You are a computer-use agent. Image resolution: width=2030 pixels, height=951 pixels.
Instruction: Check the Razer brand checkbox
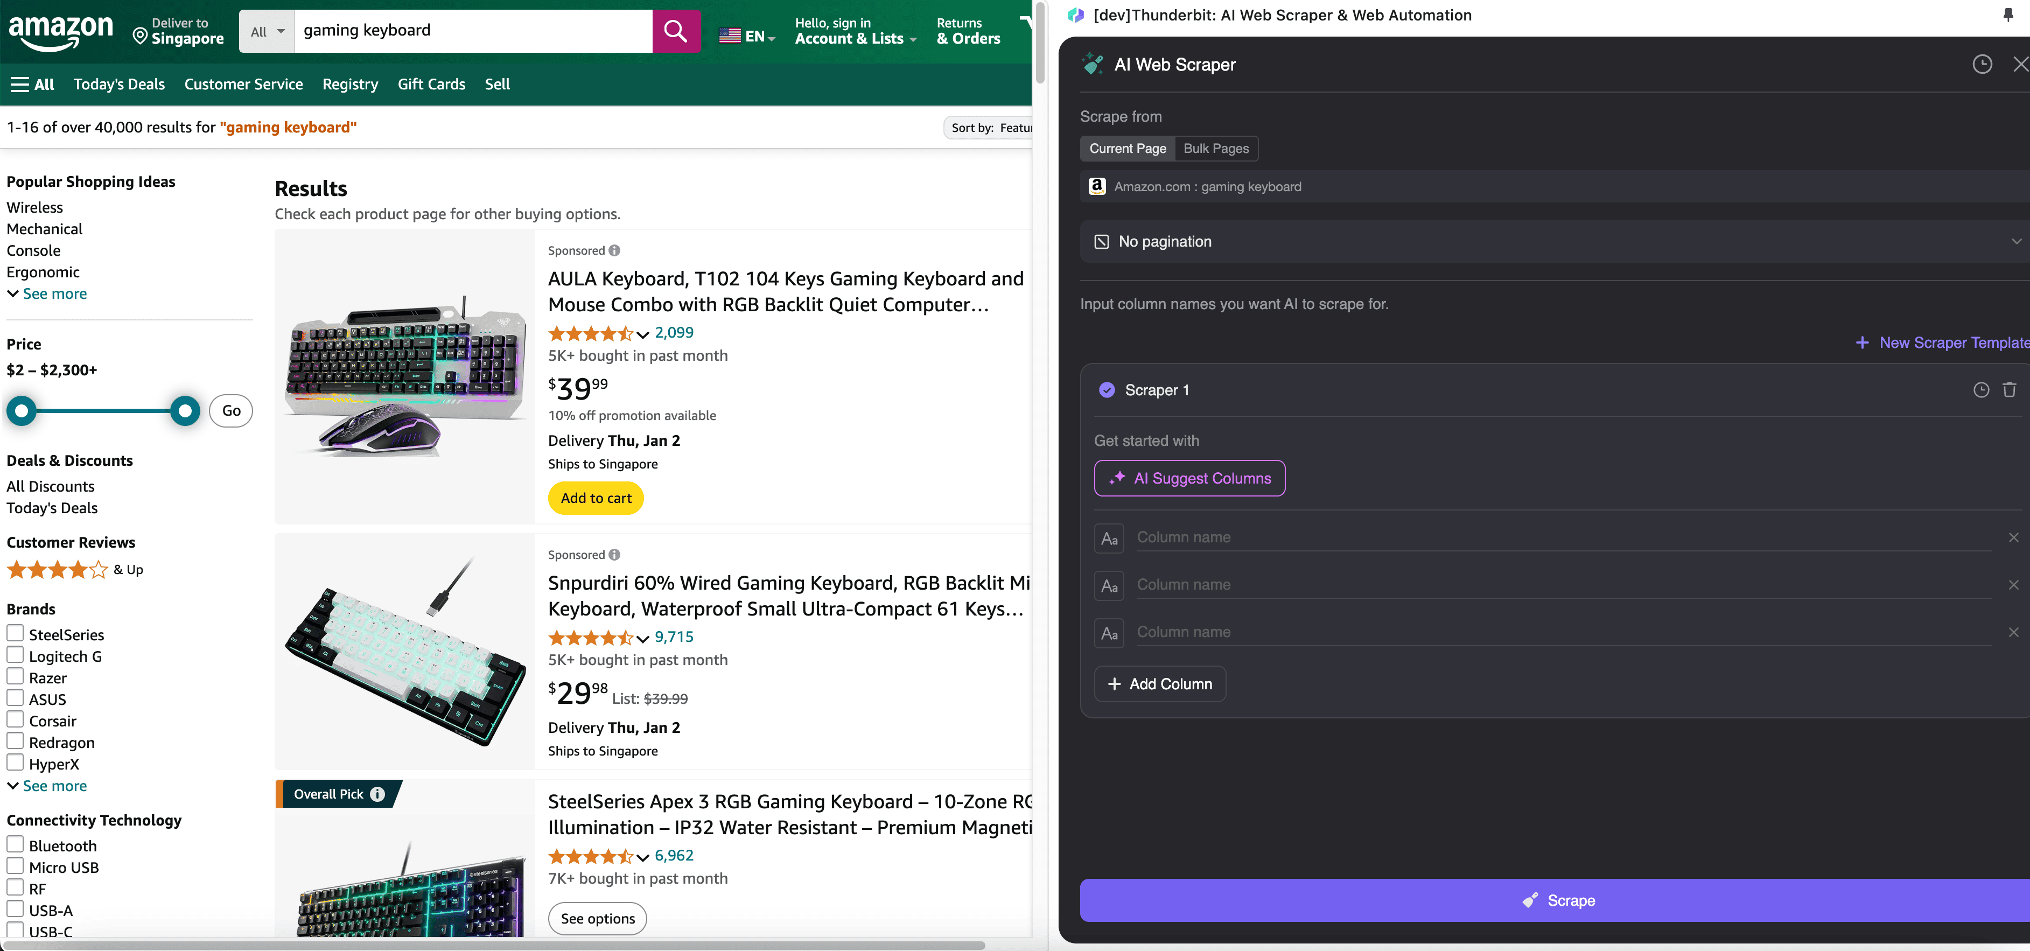(15, 676)
